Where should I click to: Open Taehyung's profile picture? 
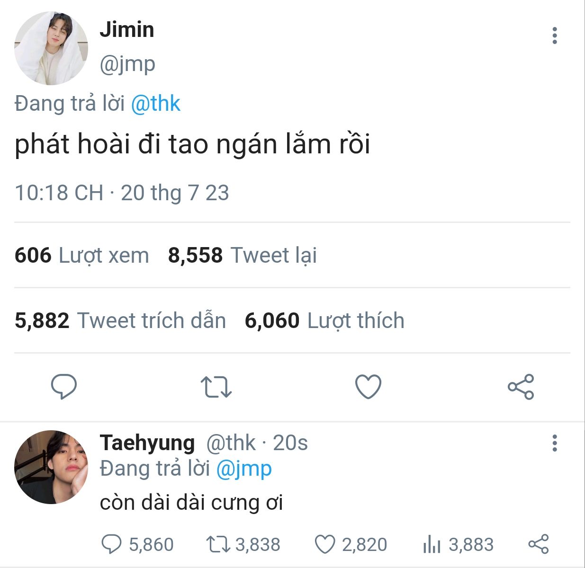point(51,467)
